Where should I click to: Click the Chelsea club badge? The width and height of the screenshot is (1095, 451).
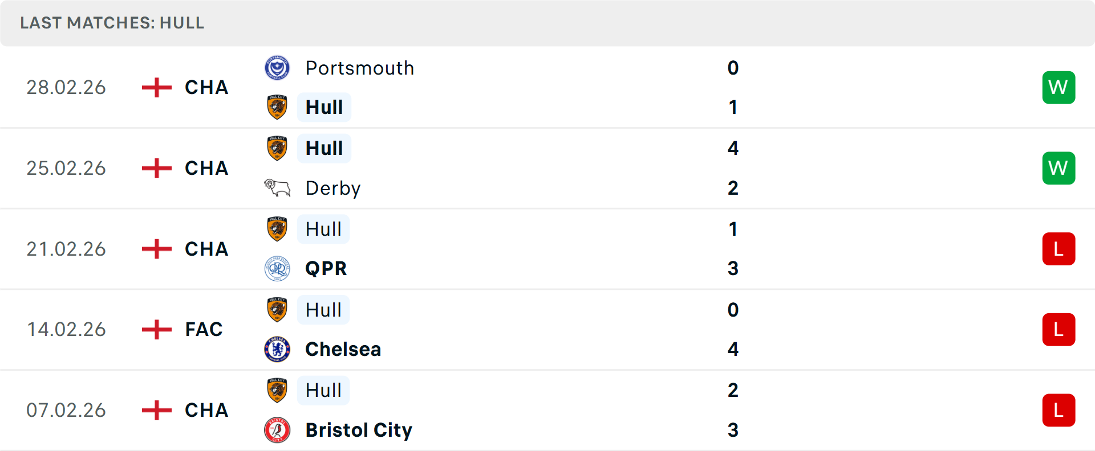coord(278,349)
